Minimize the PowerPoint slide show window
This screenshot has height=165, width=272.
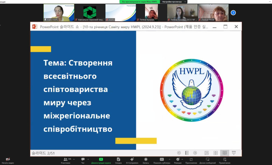(x=215, y=27)
